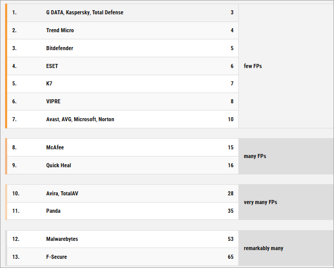Click the "many FPs" group label
The width and height of the screenshot is (334, 268).
click(255, 156)
